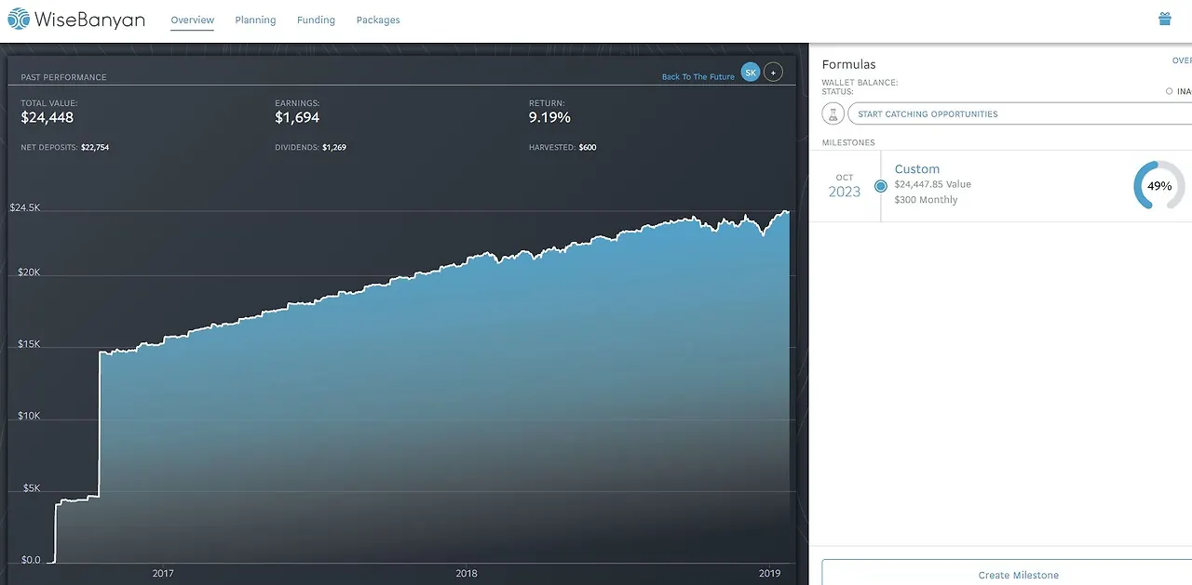This screenshot has width=1192, height=585.
Task: Click the Earnings $1,694 figure
Action: [x=298, y=117]
